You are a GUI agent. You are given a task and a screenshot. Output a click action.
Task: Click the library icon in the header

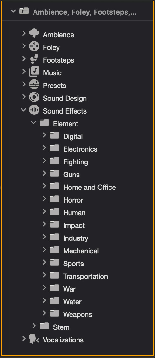click(24, 11)
